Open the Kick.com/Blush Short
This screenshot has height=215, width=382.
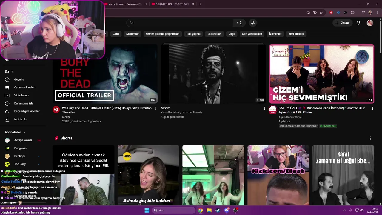(x=278, y=175)
